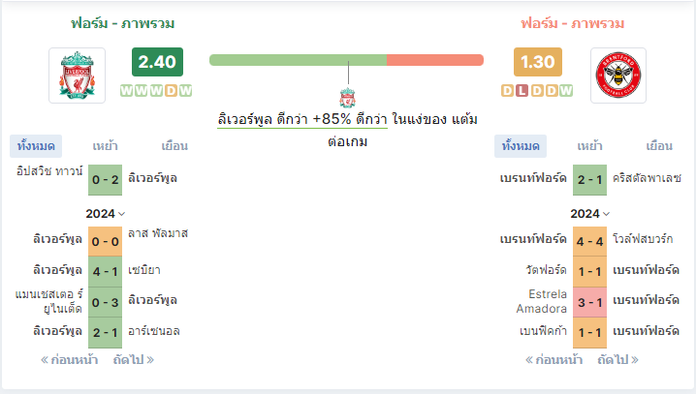
Task: Click the Liverpool club crest logo
Action: pyautogui.click(x=77, y=75)
